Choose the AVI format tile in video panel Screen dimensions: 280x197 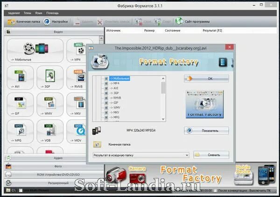click(x=21, y=78)
